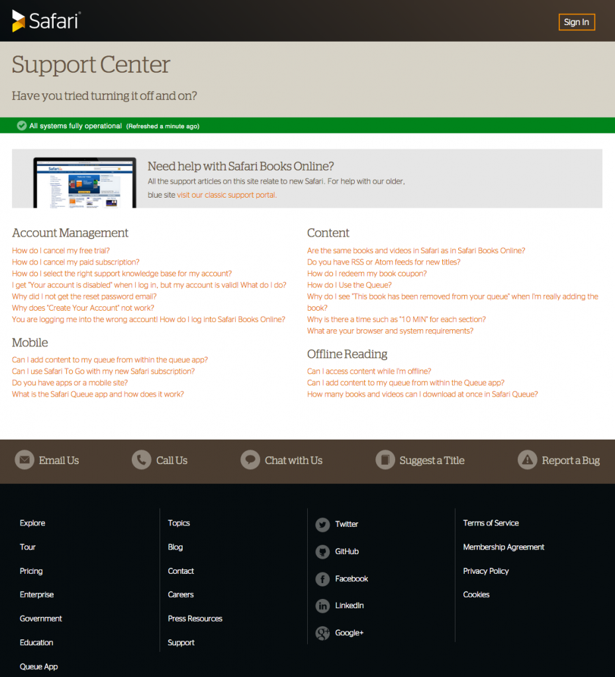Open 'Do you have apps or a mobile site?'
Viewport: 615px width, 677px height.
point(70,383)
